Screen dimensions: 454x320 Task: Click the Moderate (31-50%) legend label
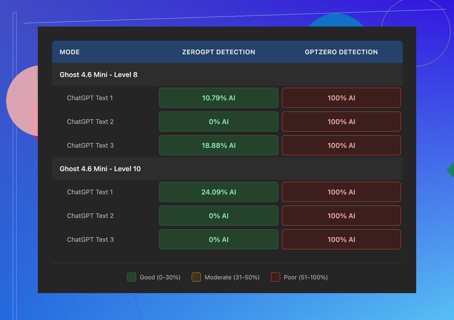coord(232,277)
